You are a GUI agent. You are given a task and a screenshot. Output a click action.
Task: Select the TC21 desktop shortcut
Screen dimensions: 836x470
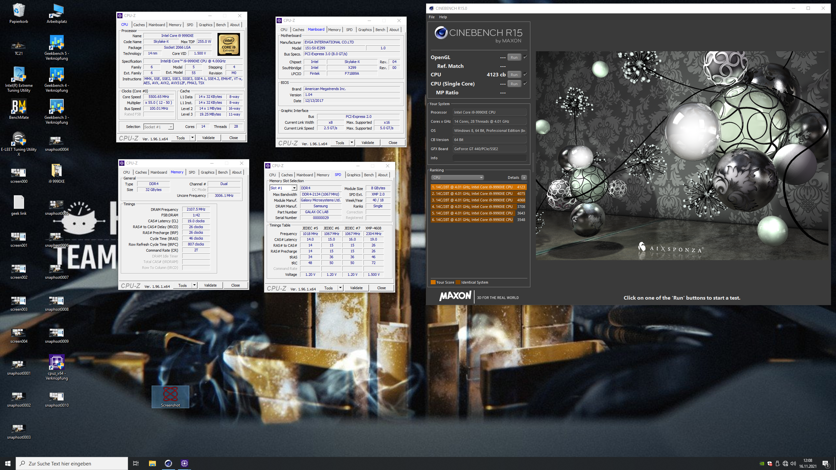[19, 47]
